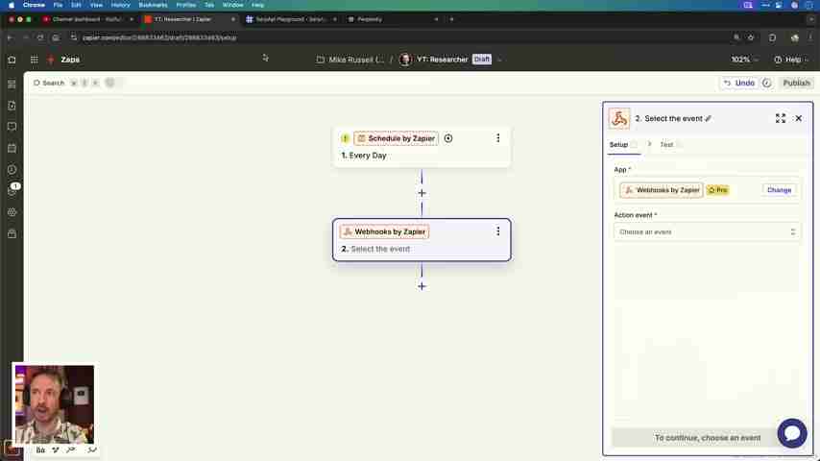Click Change to swap the app
This screenshot has height=461, width=820.
780,190
